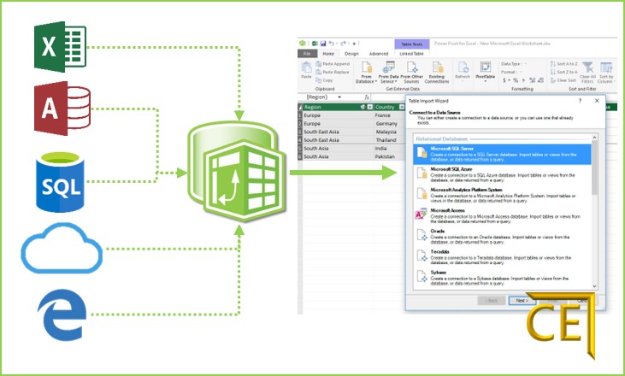Open the Country column filter dropdown
Image resolution: width=625 pixels, height=376 pixels.
pos(401,107)
